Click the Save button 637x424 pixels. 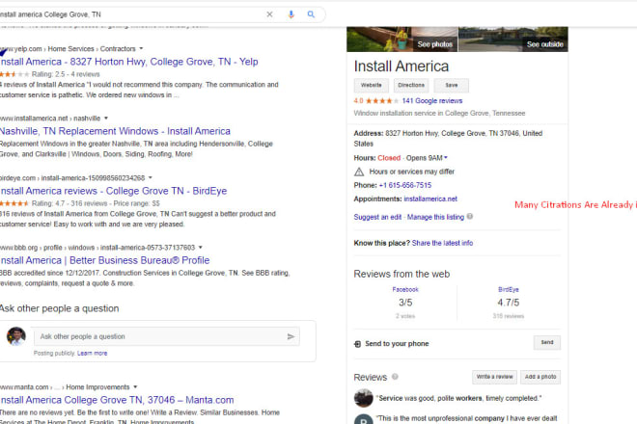(x=452, y=85)
